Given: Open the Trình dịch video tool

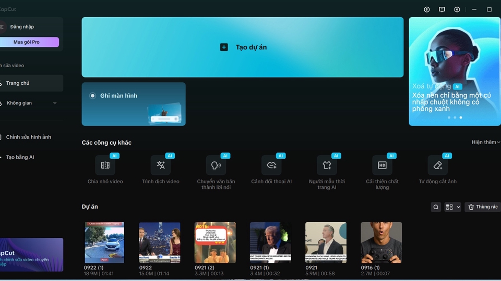Looking at the screenshot, I should (x=161, y=165).
